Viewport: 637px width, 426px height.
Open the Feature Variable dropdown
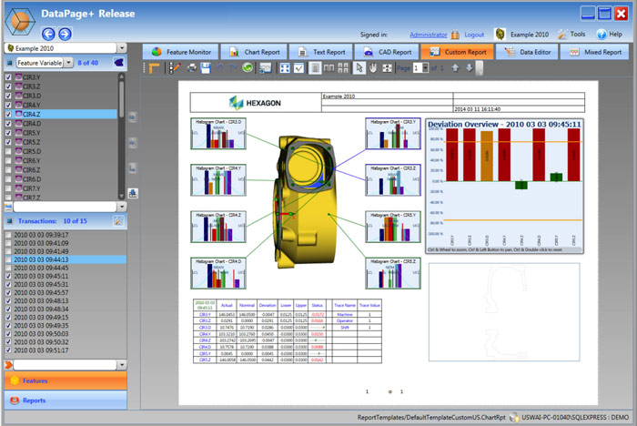(x=68, y=63)
